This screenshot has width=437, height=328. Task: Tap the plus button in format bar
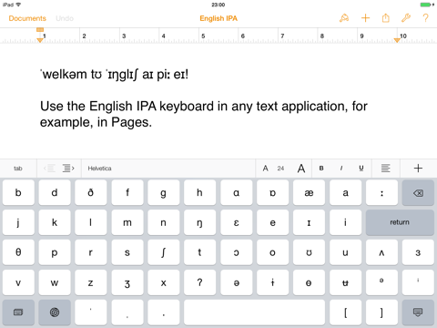(x=418, y=168)
